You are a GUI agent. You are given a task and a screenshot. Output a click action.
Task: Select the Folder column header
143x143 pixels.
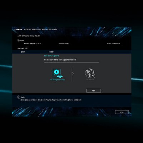pos(51,52)
